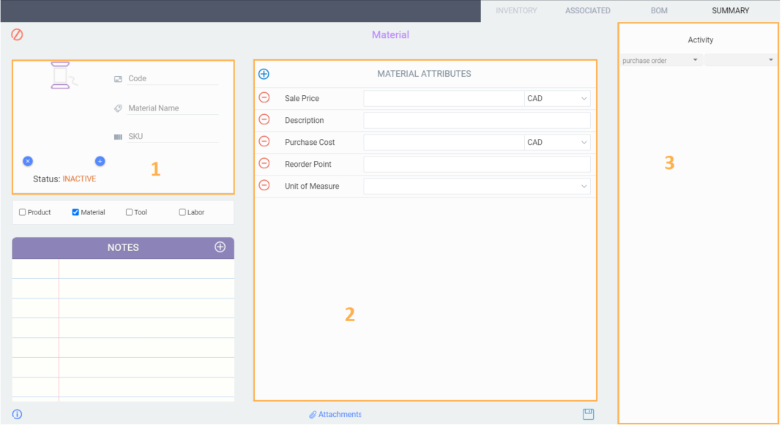Viewport: 782px width, 428px height.
Task: Remove the Sale Price attribute
Action: [264, 97]
